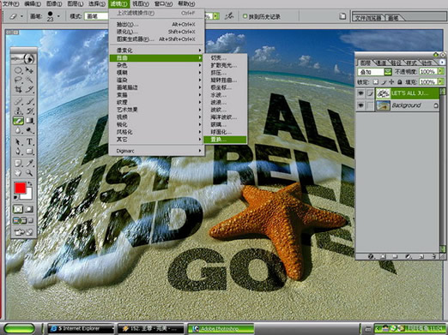Viewport: 448px width, 335px height.
Task: Select the Elliptical Marquee tool
Action: 18,70
